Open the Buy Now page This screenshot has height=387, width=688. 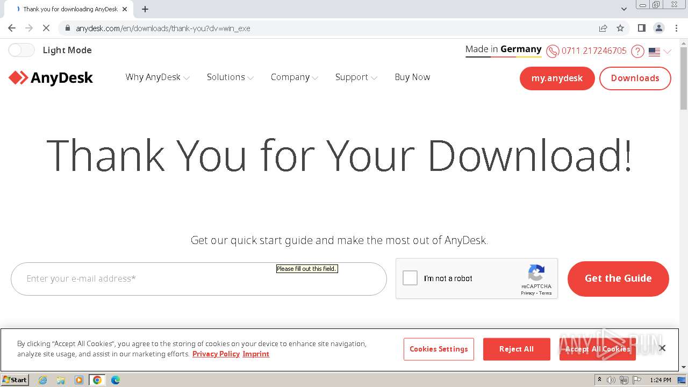(x=412, y=77)
